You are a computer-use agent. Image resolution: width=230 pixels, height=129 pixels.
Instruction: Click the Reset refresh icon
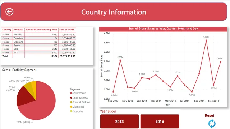212,124
